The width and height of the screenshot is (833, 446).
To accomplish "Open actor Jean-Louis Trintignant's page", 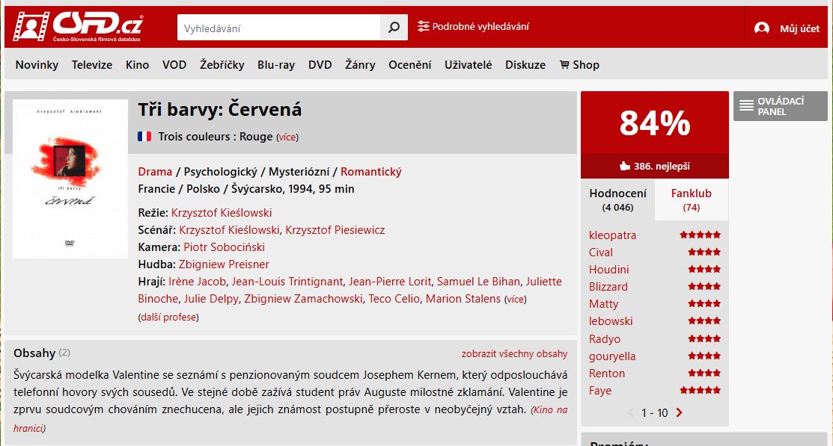I will tap(287, 282).
